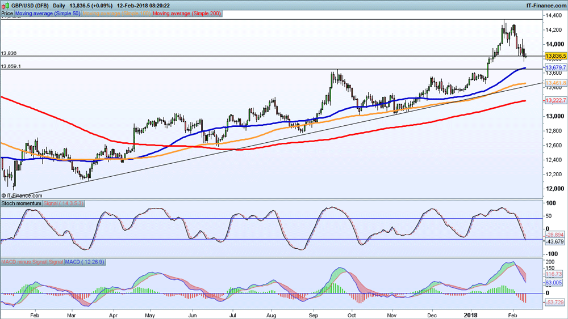The width and height of the screenshot is (568, 319).
Task: Click the 13,836.5 (+0.09%) header quote
Action: pyautogui.click(x=91, y=6)
